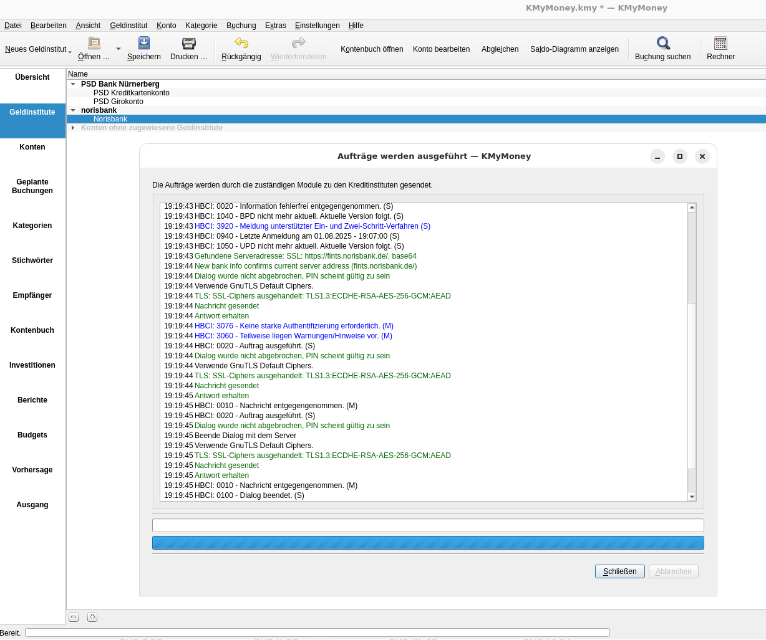Click the Abgleichen toolbar button
Viewport: 766px width, 640px height.
pos(500,49)
